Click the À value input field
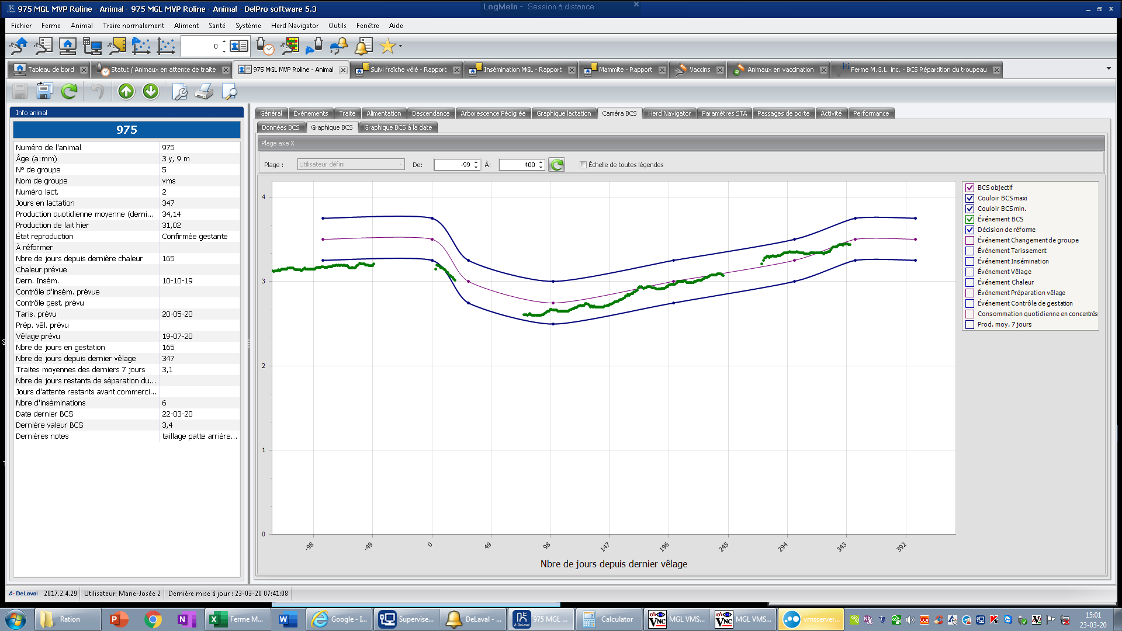Screen dimensions: 1122x631 (518, 165)
